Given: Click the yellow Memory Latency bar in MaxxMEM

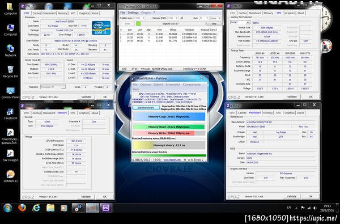Looking at the screenshot, I should (x=169, y=145).
